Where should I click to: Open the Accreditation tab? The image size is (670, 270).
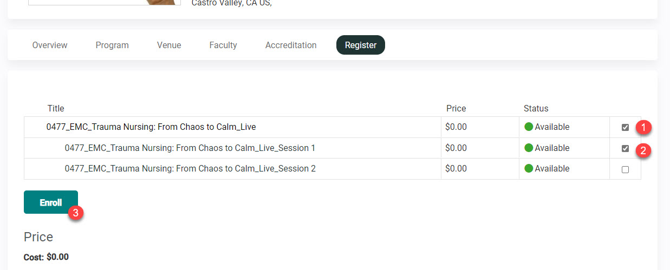[291, 45]
